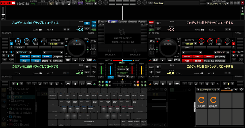Click the Sandbox button
Viewport: 245px width, 128px height.
click(158, 3)
